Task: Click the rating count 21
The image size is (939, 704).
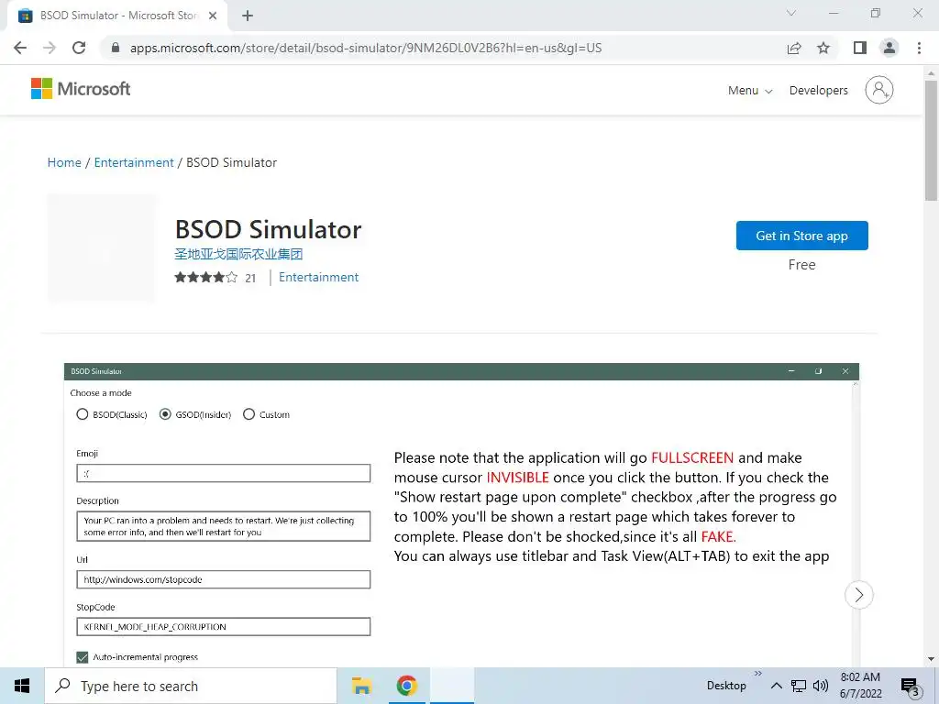Action: tap(250, 278)
